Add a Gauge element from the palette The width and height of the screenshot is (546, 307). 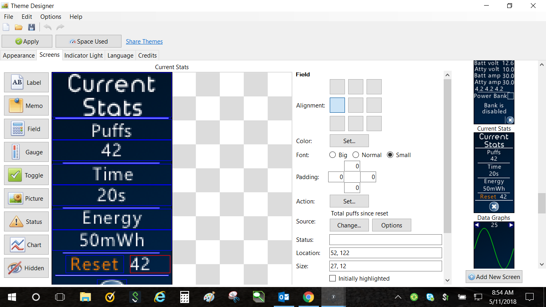(26, 152)
